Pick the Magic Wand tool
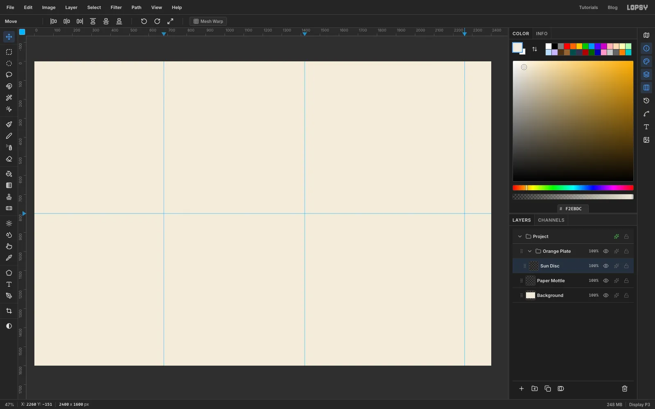 pos(9,98)
